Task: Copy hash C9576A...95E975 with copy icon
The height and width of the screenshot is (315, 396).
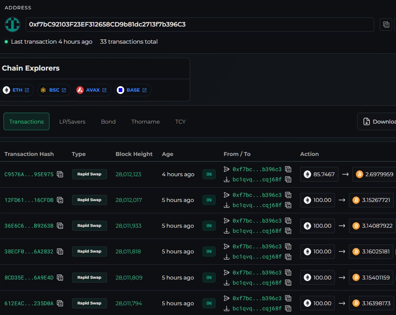Action: coord(60,174)
